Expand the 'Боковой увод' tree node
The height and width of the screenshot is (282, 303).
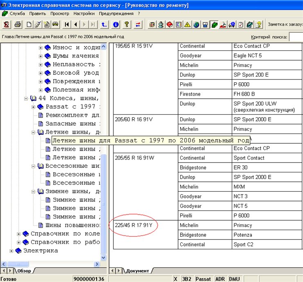click(41, 73)
